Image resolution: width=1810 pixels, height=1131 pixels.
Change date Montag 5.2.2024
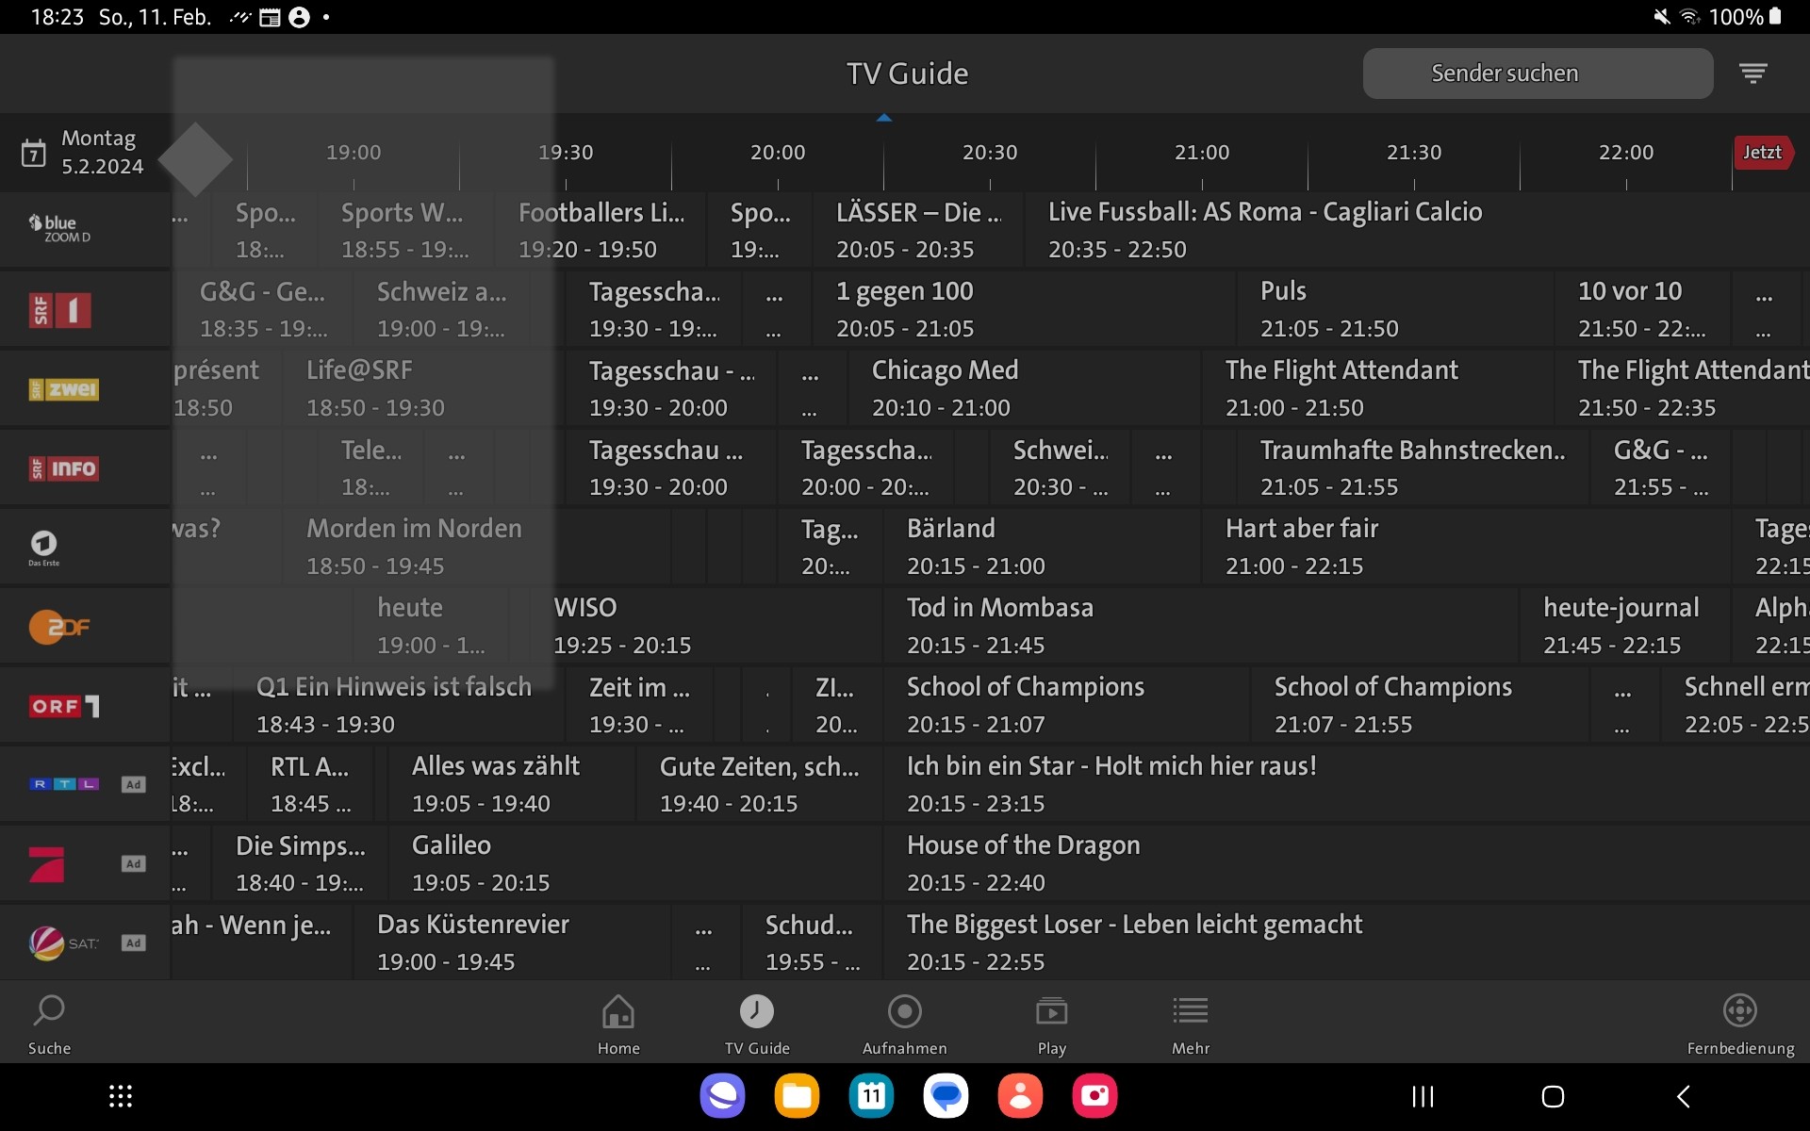point(102,153)
